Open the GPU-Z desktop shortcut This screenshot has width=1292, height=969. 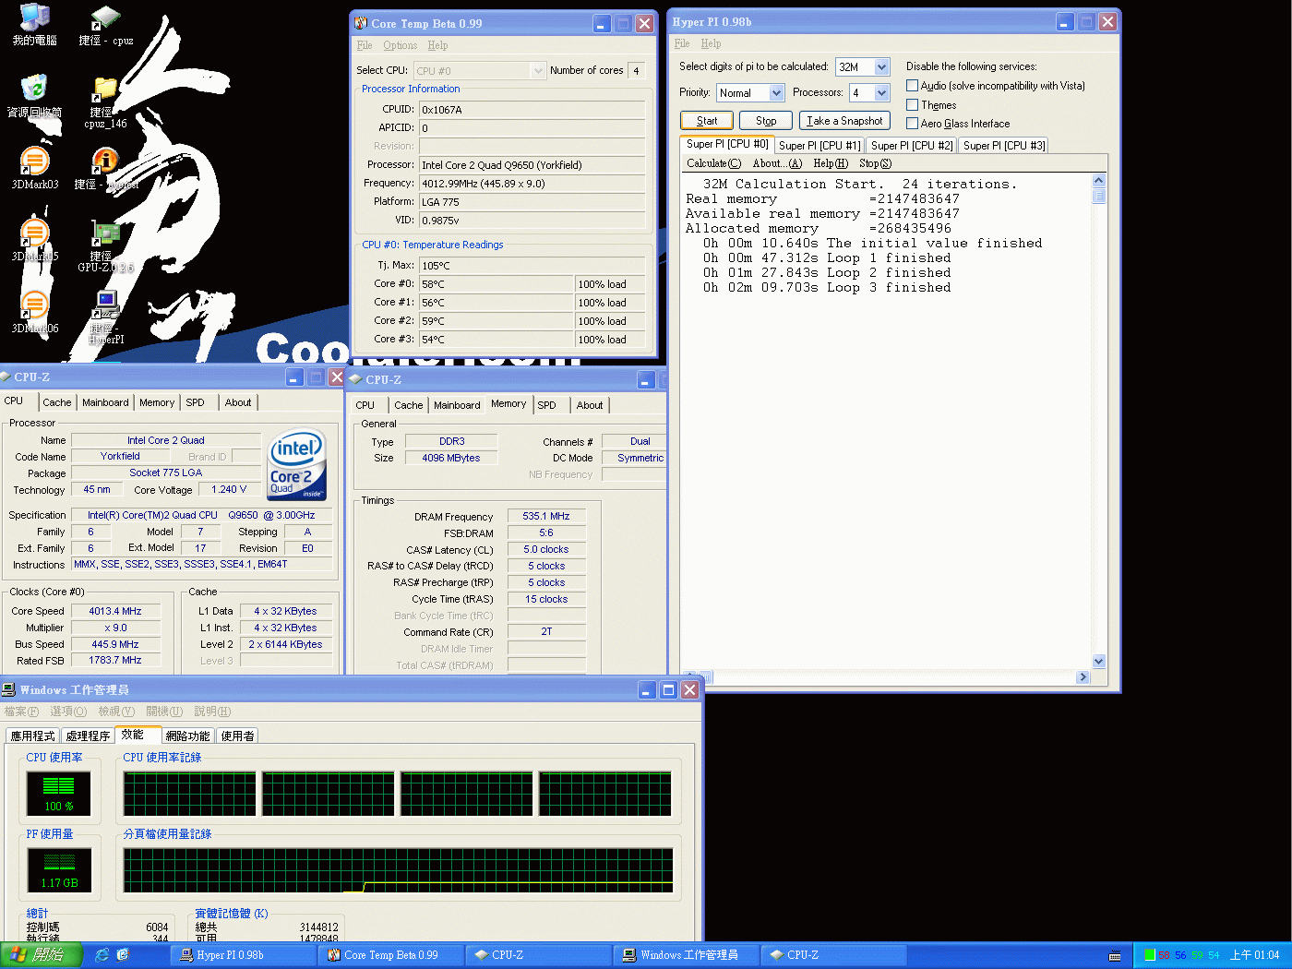[106, 235]
